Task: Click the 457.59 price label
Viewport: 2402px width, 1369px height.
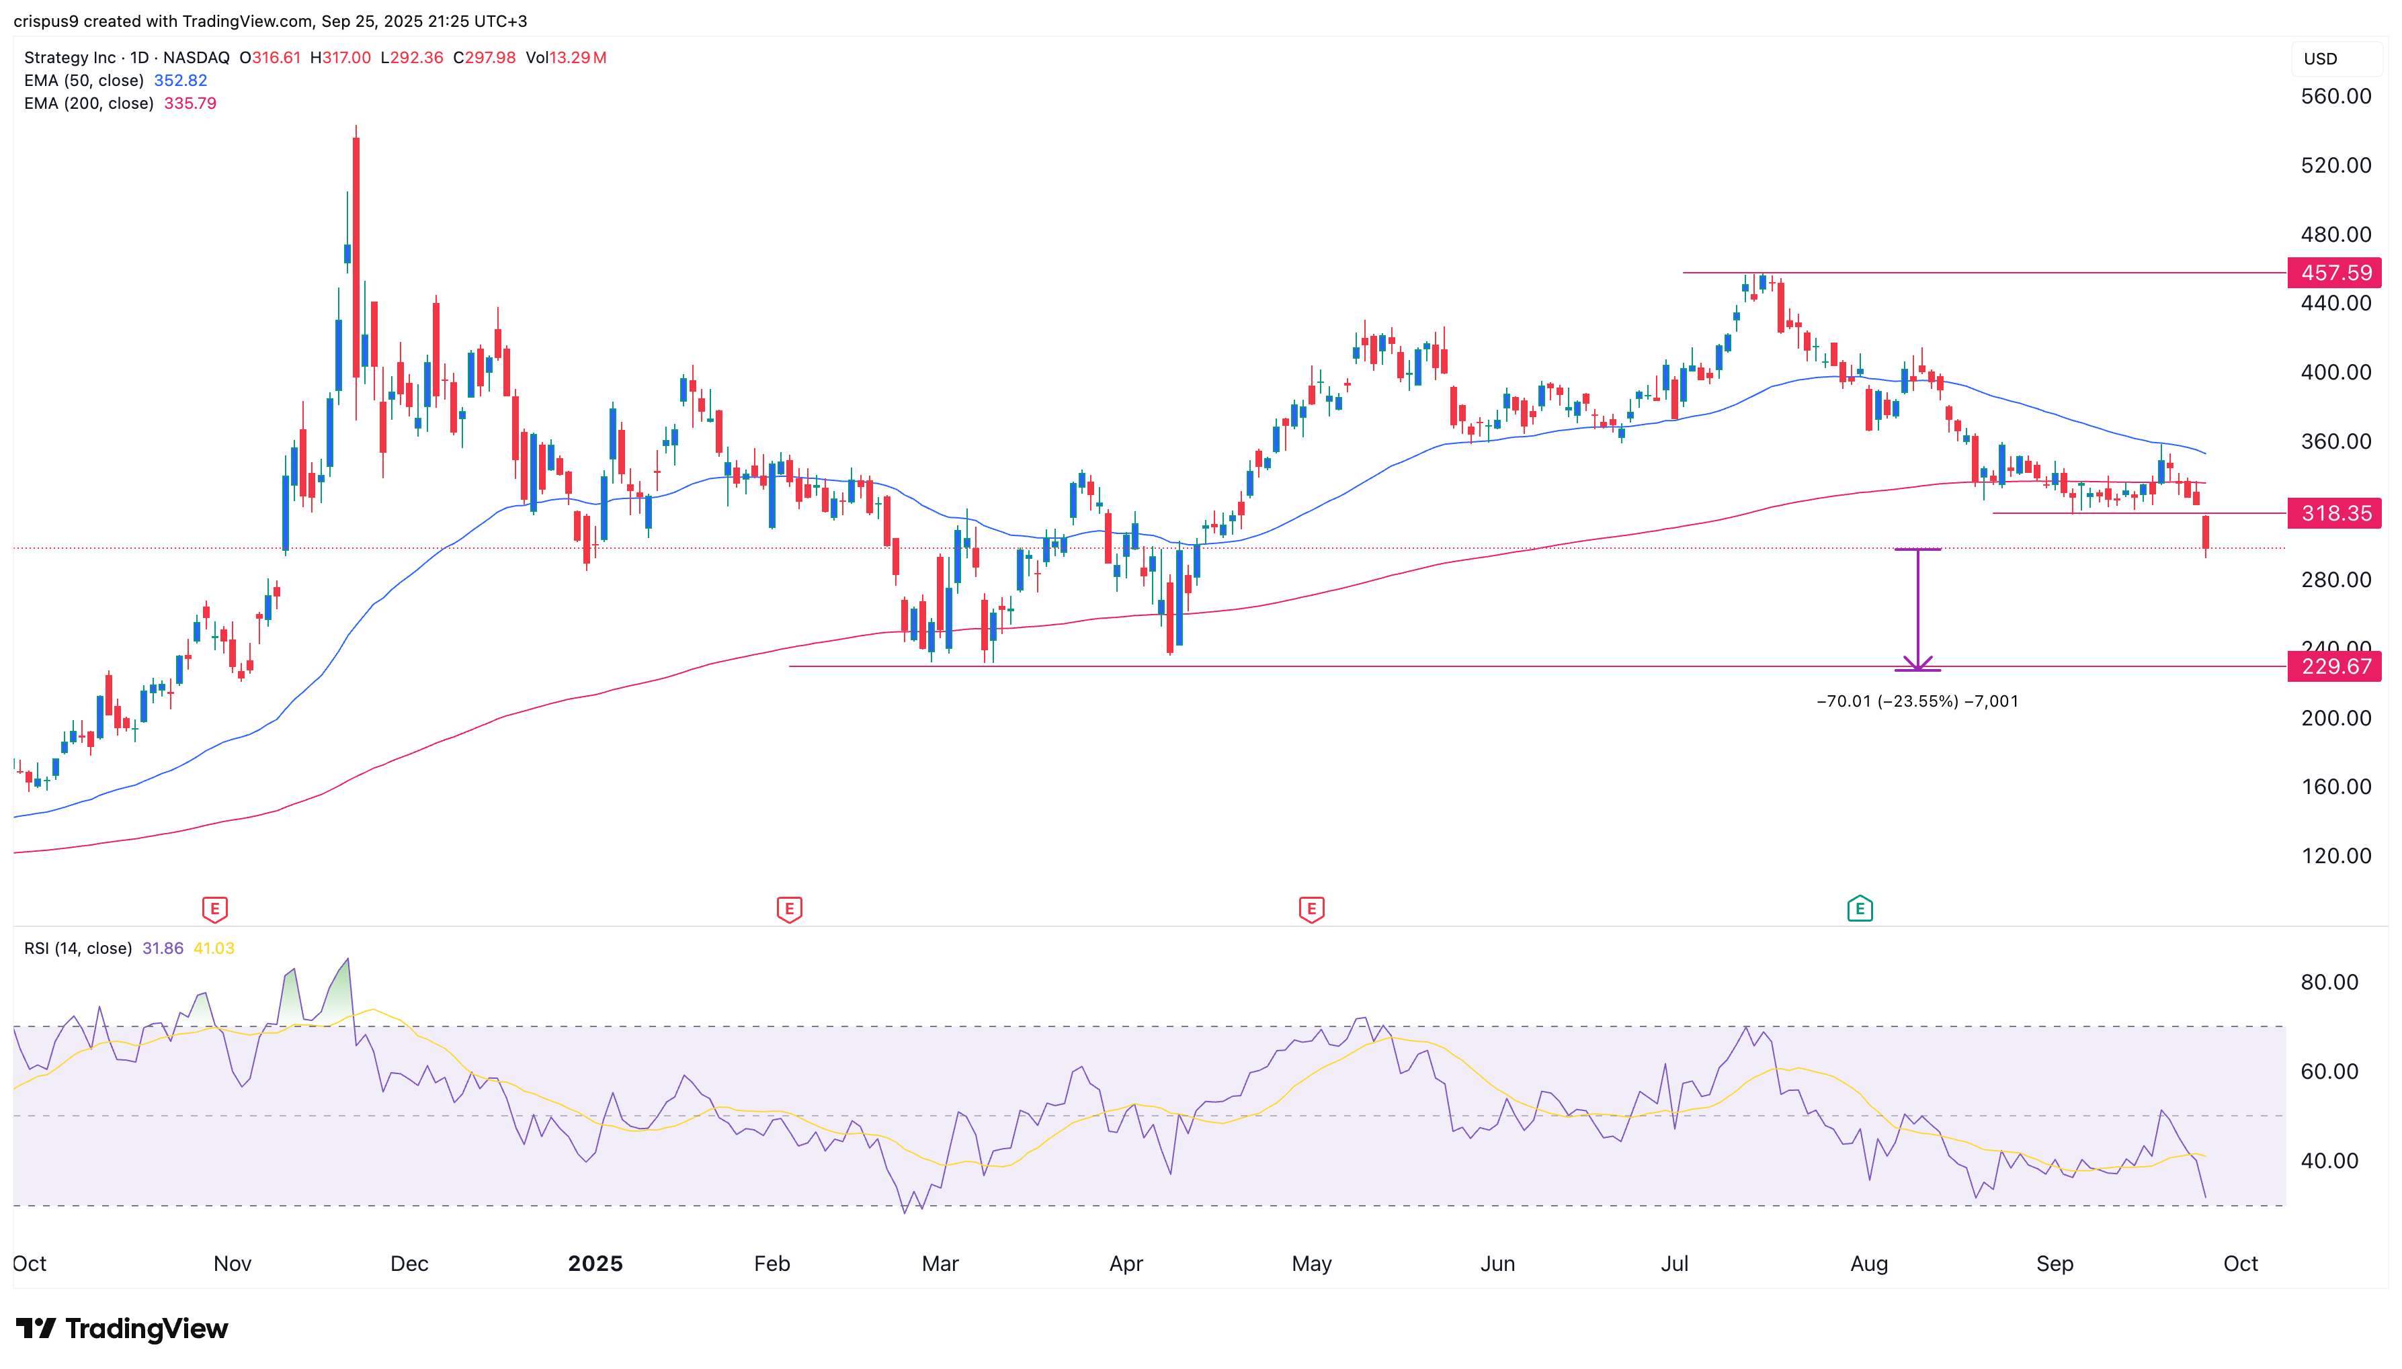Action: coord(2334,273)
